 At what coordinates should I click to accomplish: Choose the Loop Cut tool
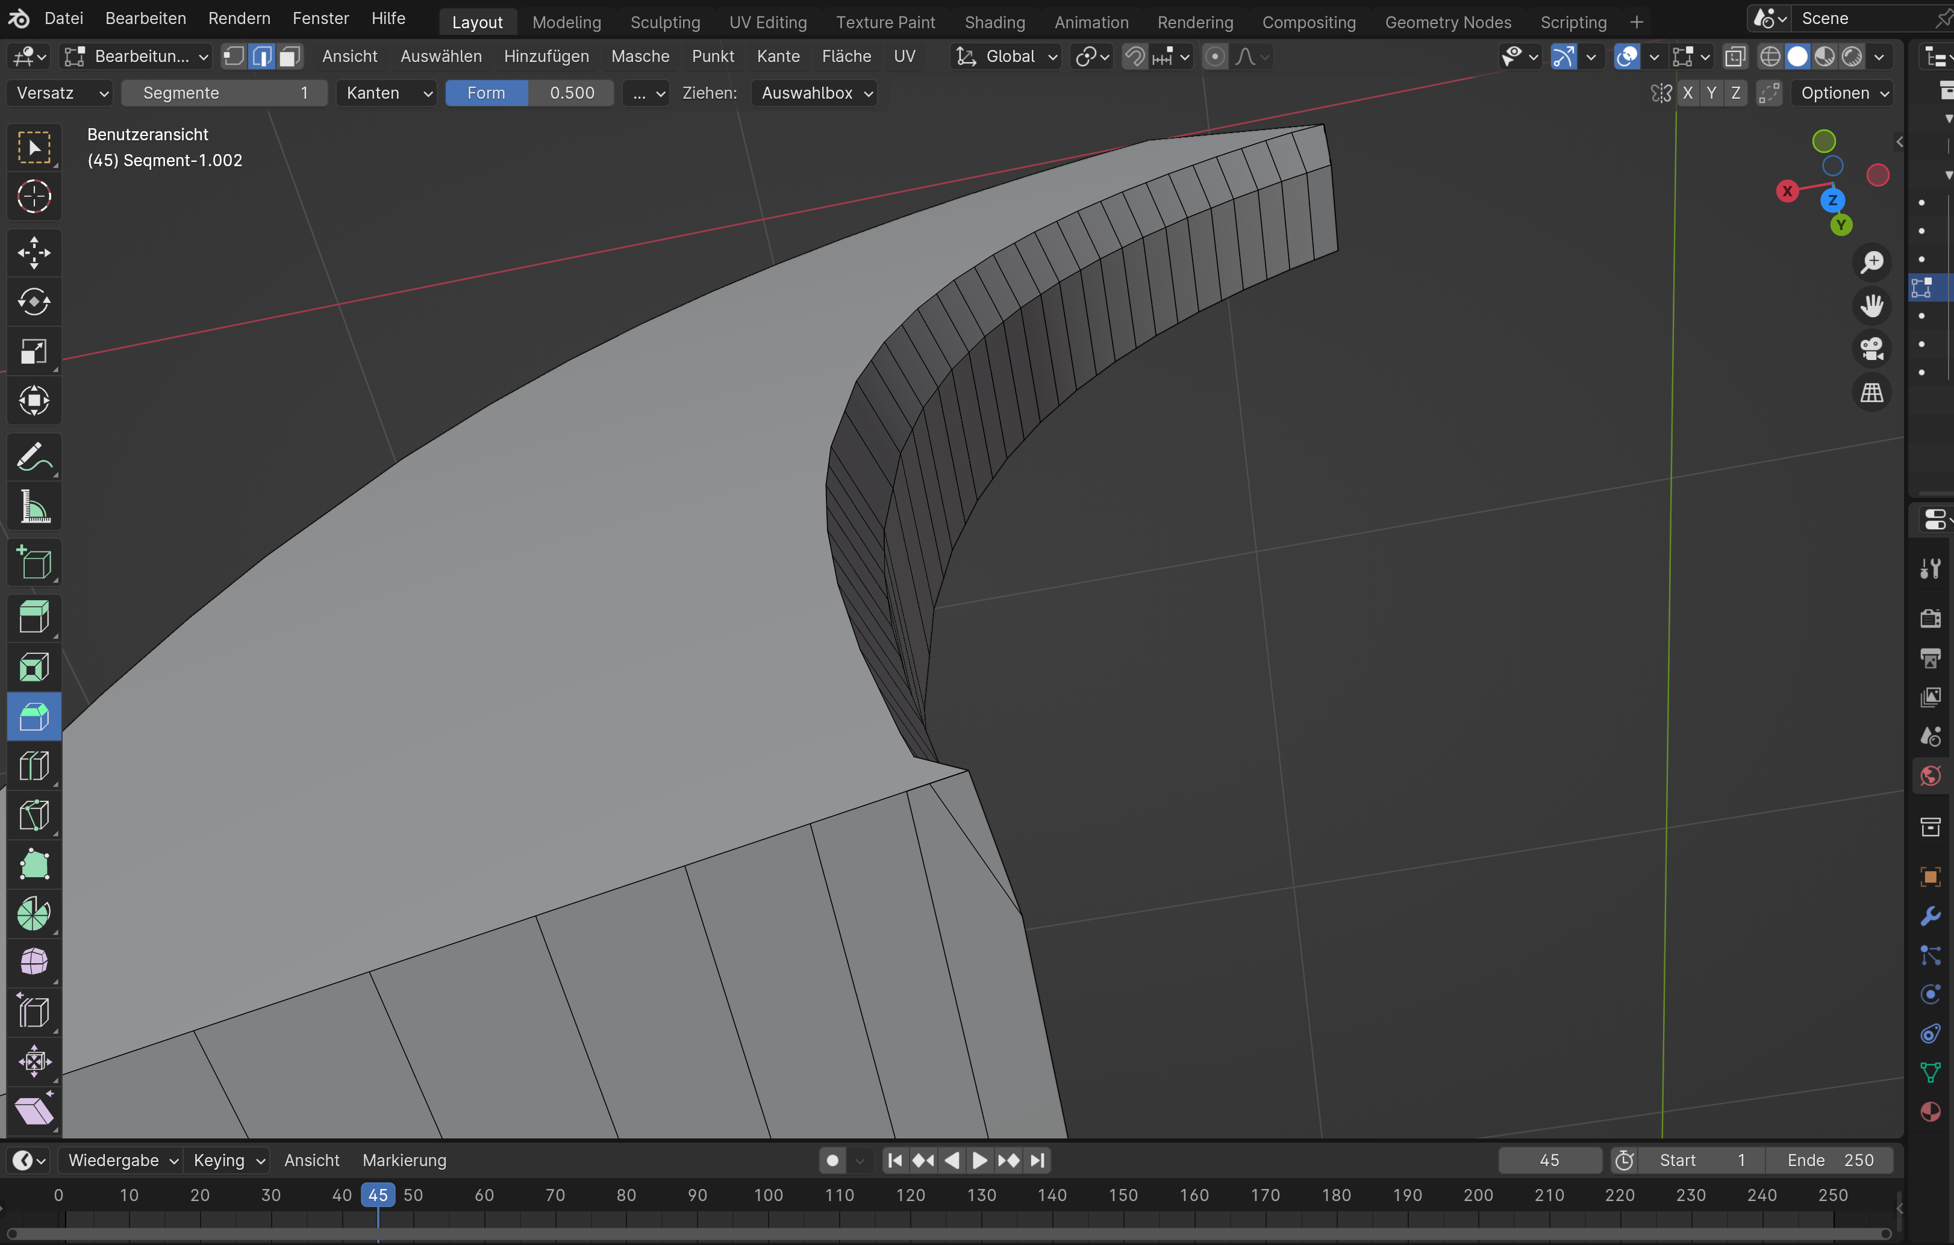coord(33,765)
